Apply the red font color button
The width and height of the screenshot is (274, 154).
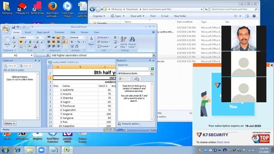click(x=35, y=46)
